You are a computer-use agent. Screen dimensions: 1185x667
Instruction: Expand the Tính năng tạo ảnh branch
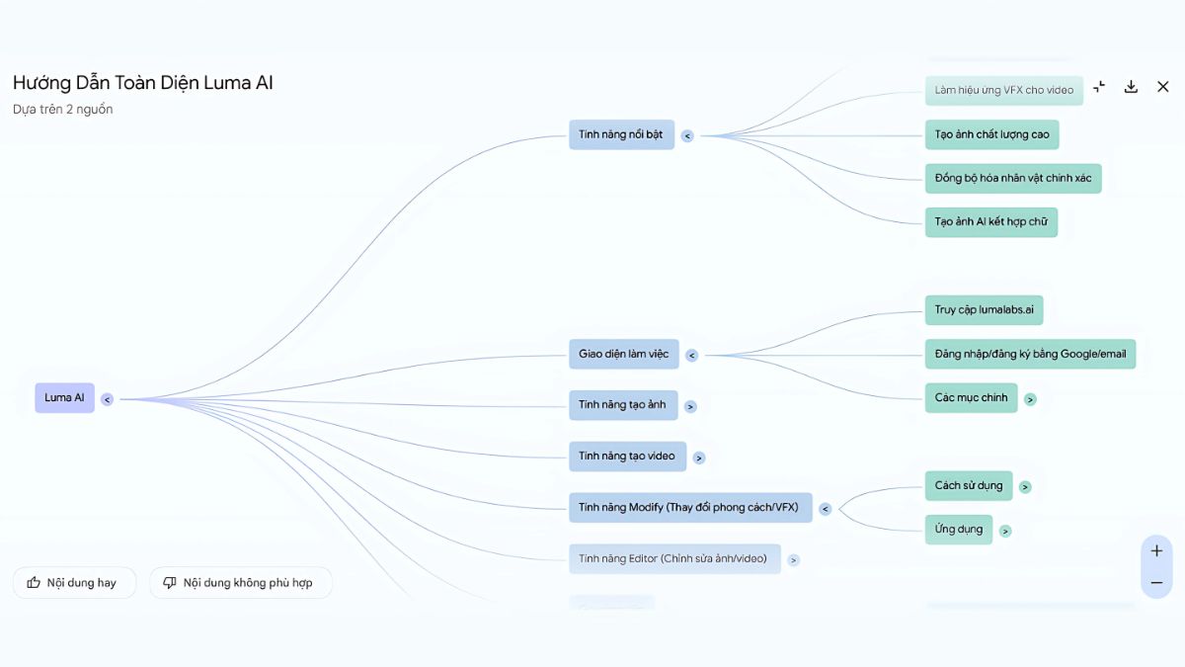690,406
